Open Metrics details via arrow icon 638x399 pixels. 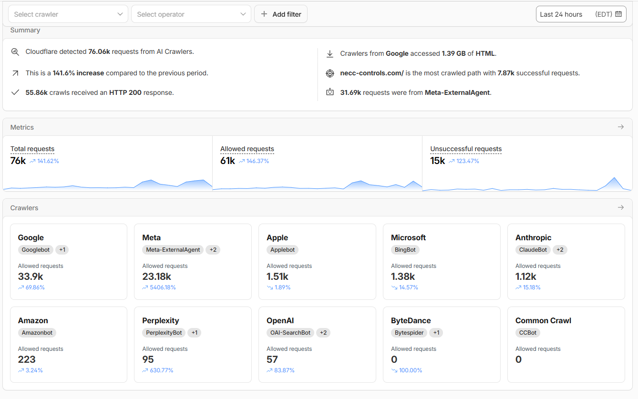coord(620,127)
